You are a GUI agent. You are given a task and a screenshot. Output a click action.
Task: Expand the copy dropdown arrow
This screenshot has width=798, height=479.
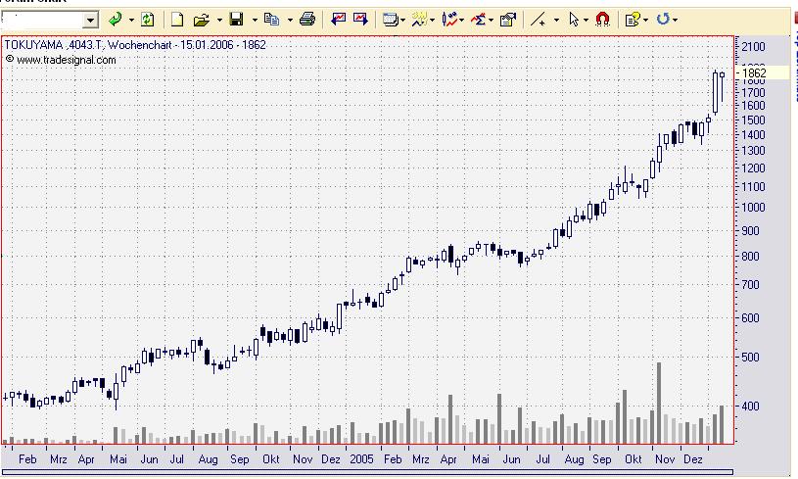290,20
